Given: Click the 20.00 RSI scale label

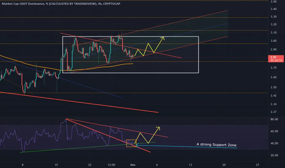Looking at the screenshot, I should 274,155.
